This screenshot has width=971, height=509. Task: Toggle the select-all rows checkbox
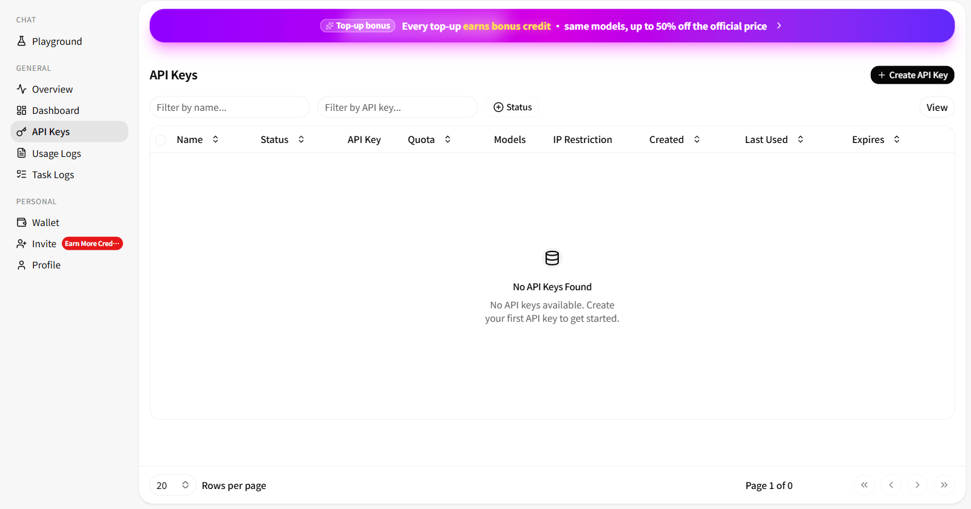(x=161, y=140)
